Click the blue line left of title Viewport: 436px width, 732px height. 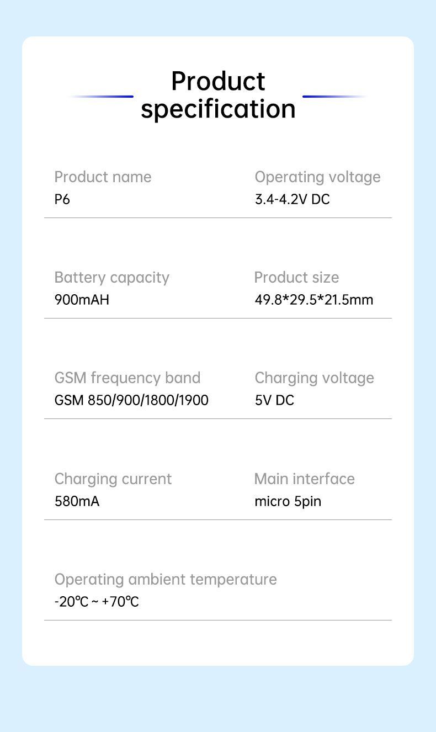tap(102, 97)
